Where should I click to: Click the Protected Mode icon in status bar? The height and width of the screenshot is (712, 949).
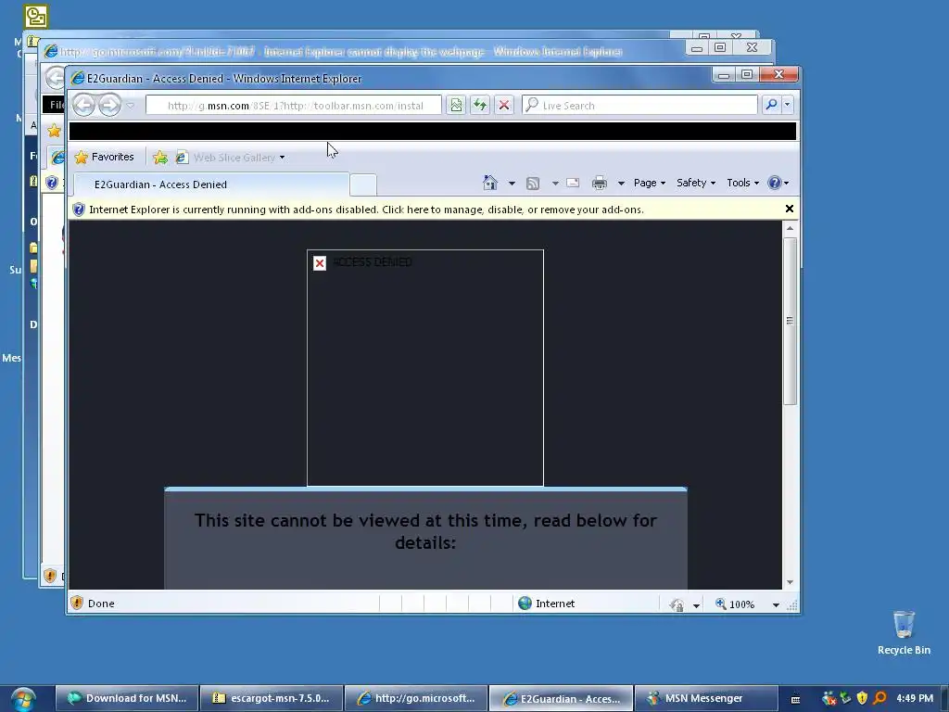[x=677, y=604]
